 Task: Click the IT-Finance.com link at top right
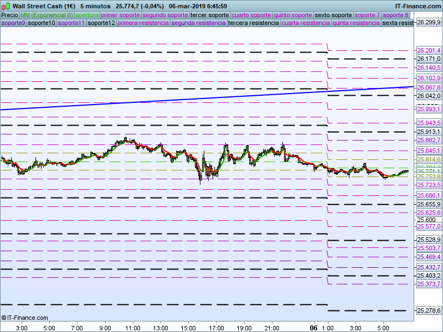tap(418, 6)
